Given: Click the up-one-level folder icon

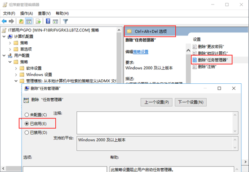Looking at the screenshot, I should pos(21,21).
